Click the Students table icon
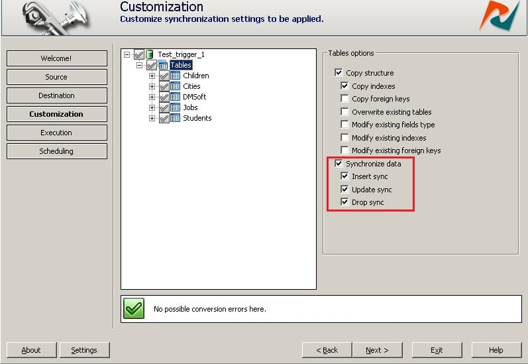The height and width of the screenshot is (364, 528). click(175, 118)
